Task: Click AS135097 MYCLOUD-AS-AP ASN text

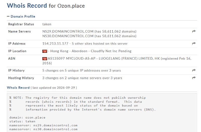Action: coord(72,59)
